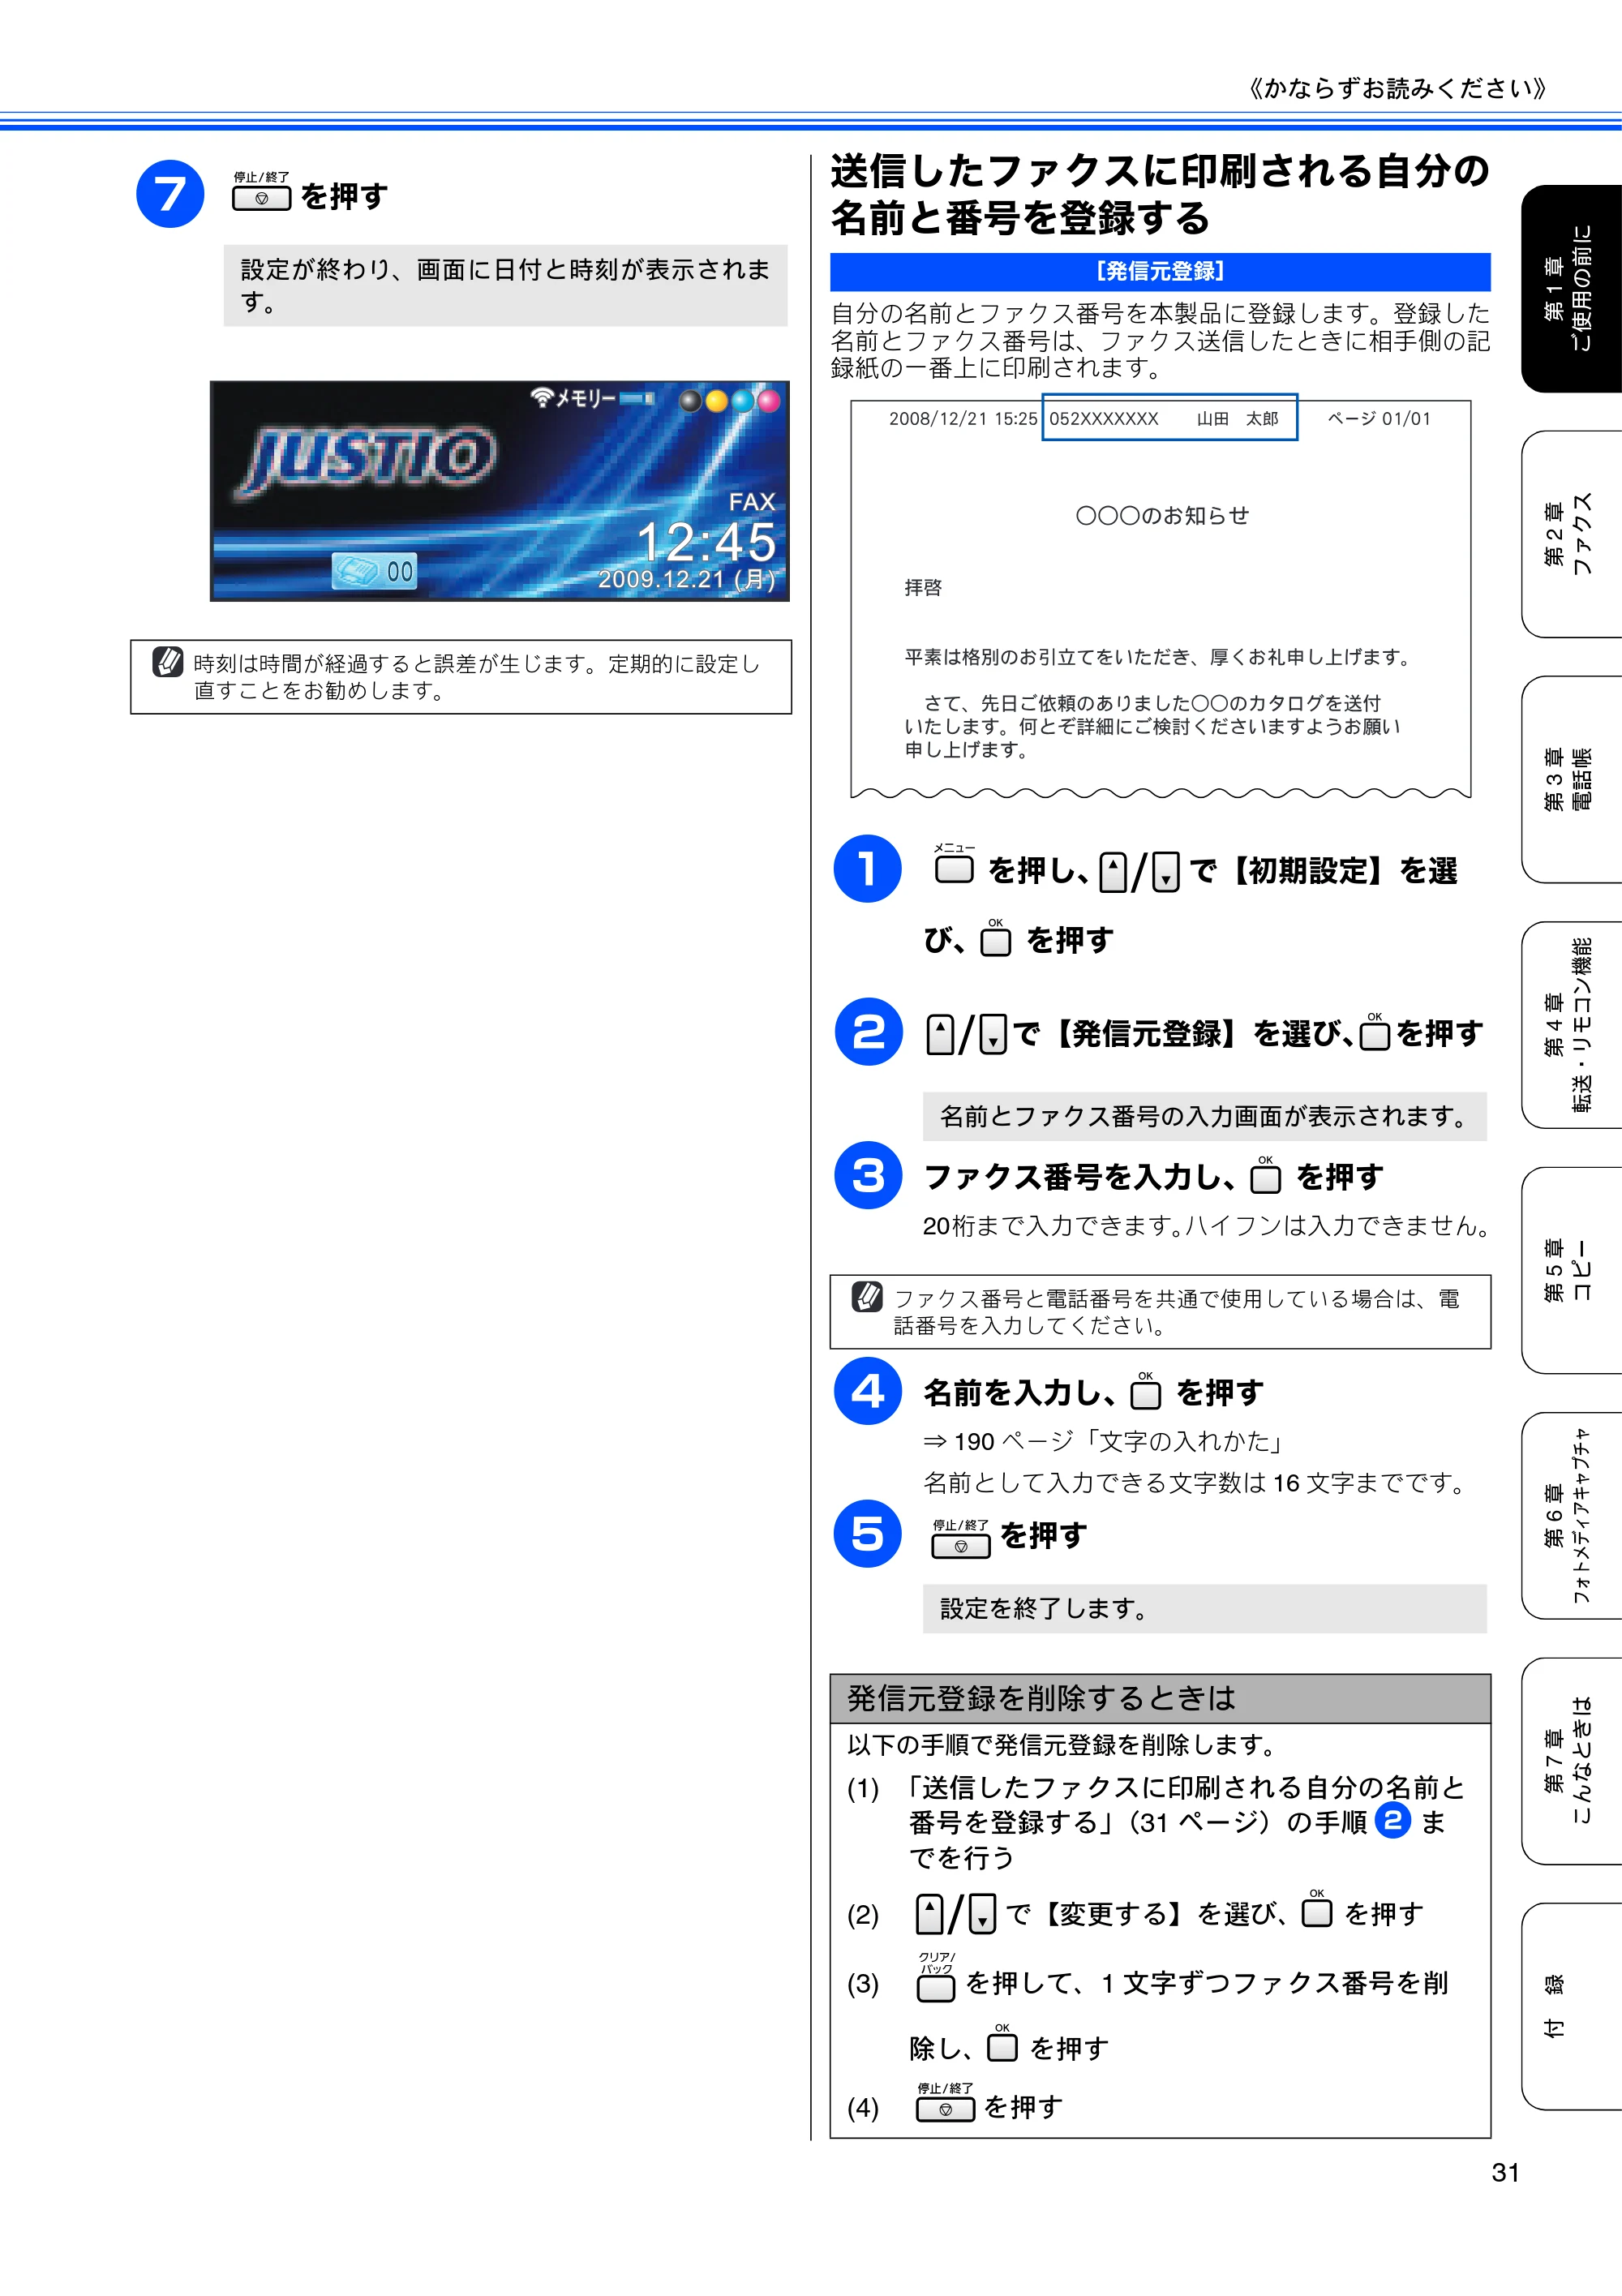The height and width of the screenshot is (2296, 1622).
Task: Click the down arrow key icon in deletion step (2)
Action: [x=983, y=1914]
